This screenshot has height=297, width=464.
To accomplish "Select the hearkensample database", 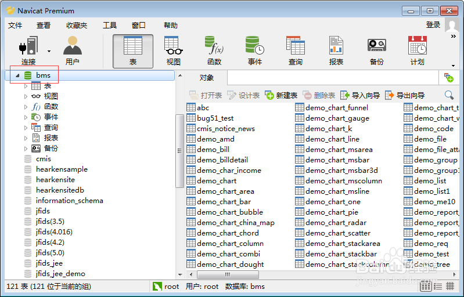I will (62, 169).
